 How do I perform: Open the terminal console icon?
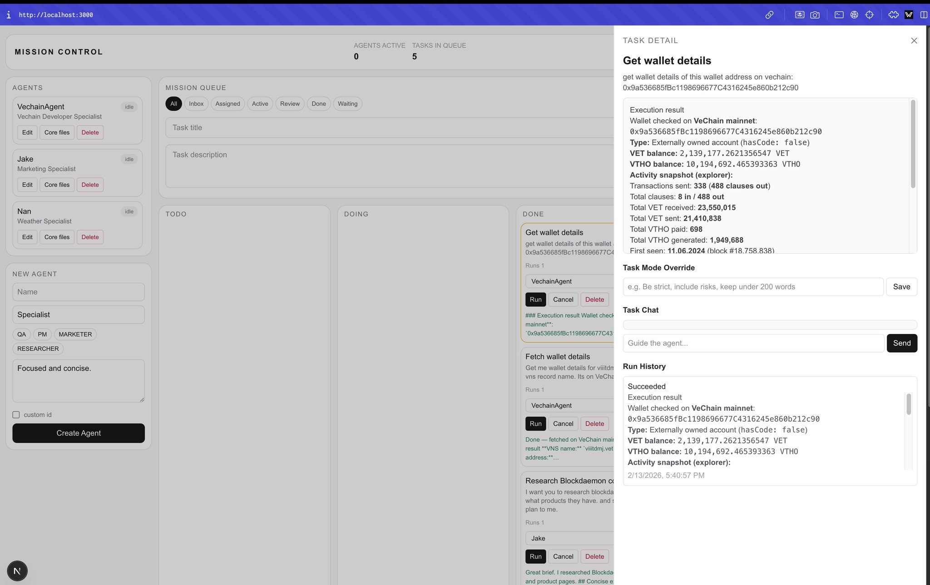click(839, 15)
